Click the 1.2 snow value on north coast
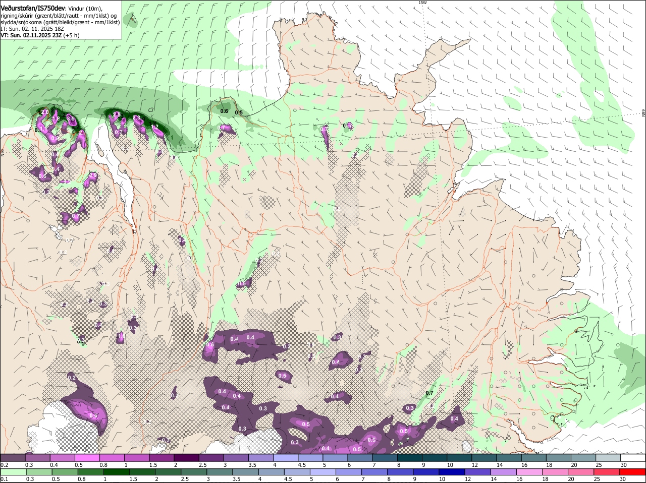This screenshot has height=483, width=646. [x=154, y=127]
